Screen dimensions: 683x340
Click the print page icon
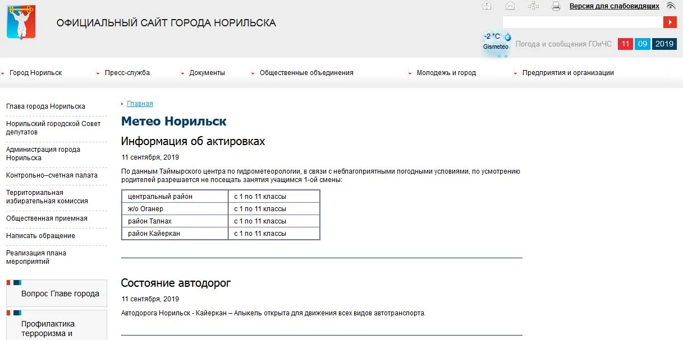click(x=556, y=6)
